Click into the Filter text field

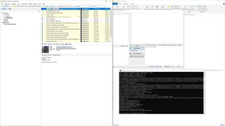coord(101,6)
